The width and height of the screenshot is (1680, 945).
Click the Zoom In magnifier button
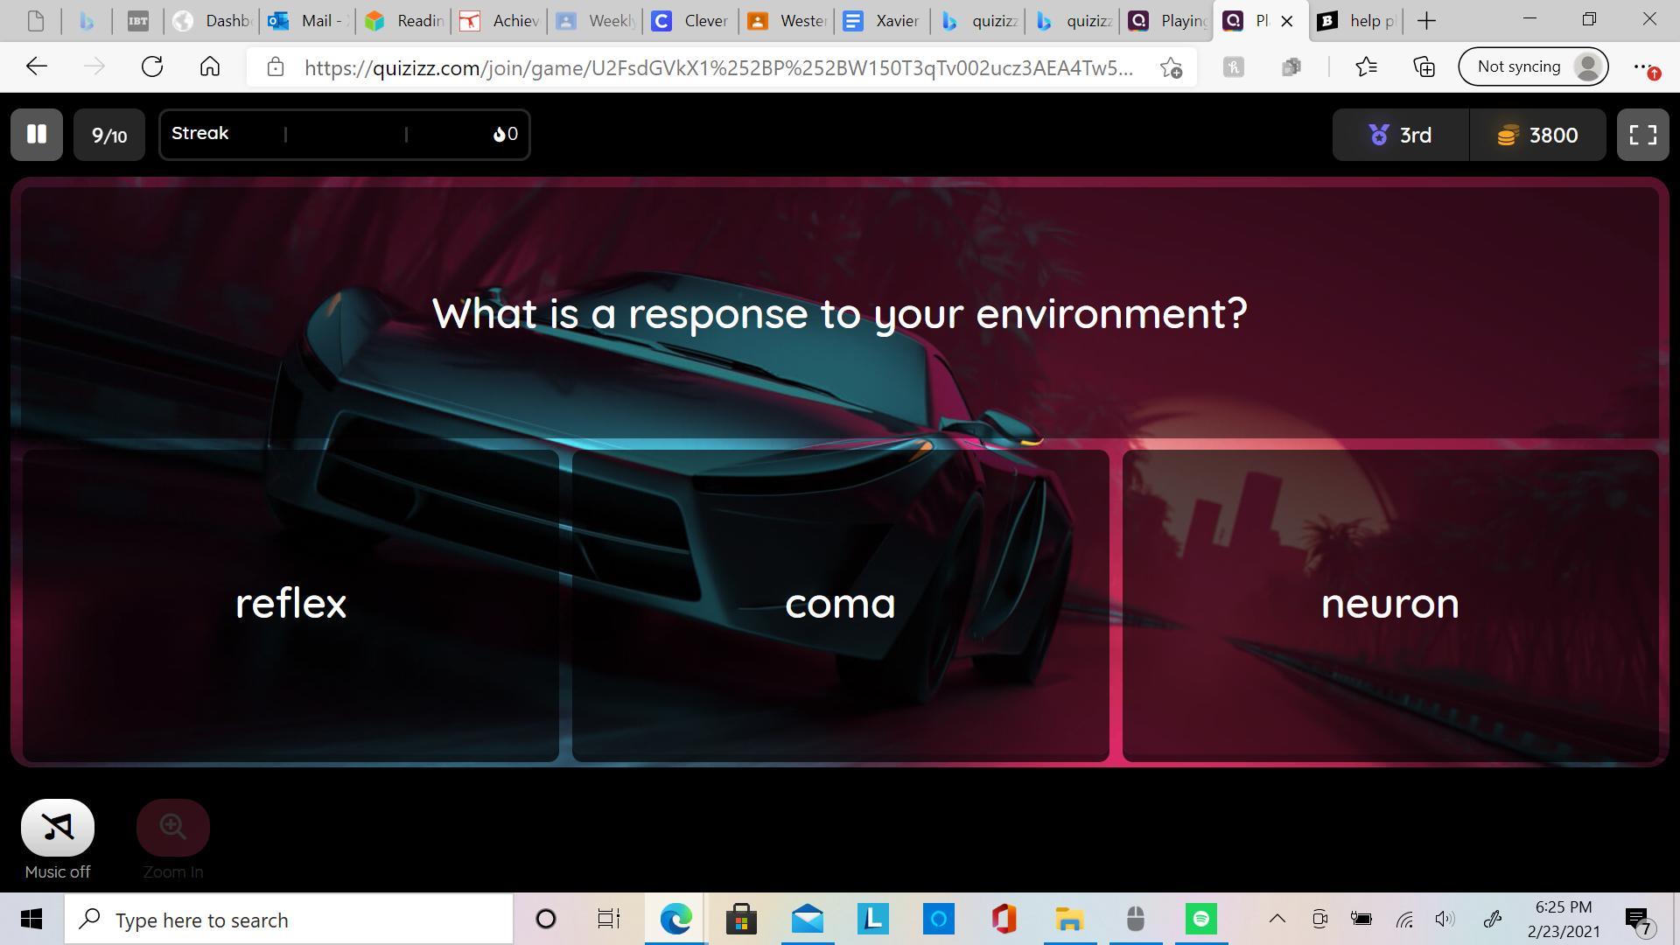(172, 828)
